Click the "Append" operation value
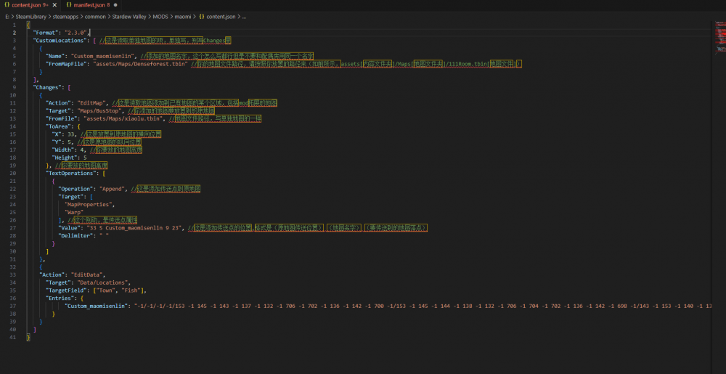The image size is (726, 374). (113, 189)
